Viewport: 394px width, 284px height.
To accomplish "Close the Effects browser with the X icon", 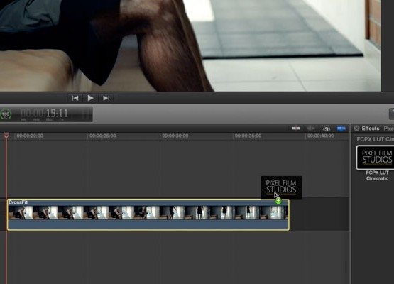I will (356, 129).
